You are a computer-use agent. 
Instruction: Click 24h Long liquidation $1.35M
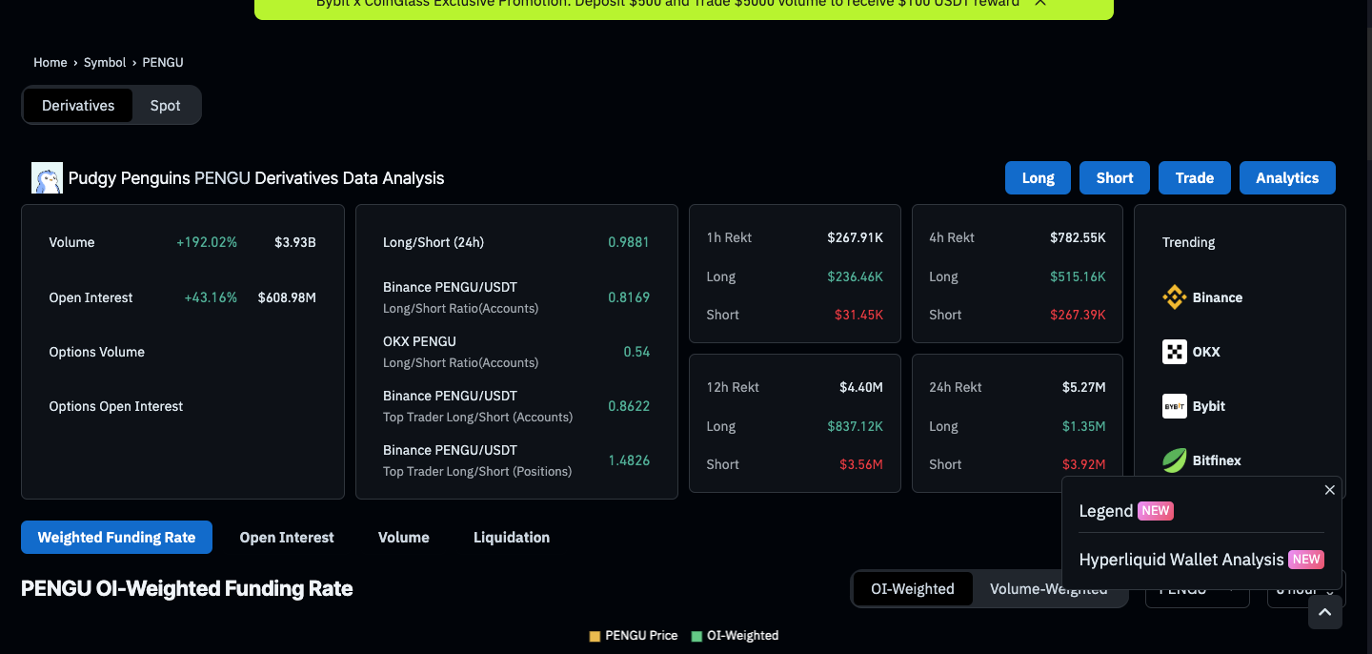click(x=1084, y=426)
